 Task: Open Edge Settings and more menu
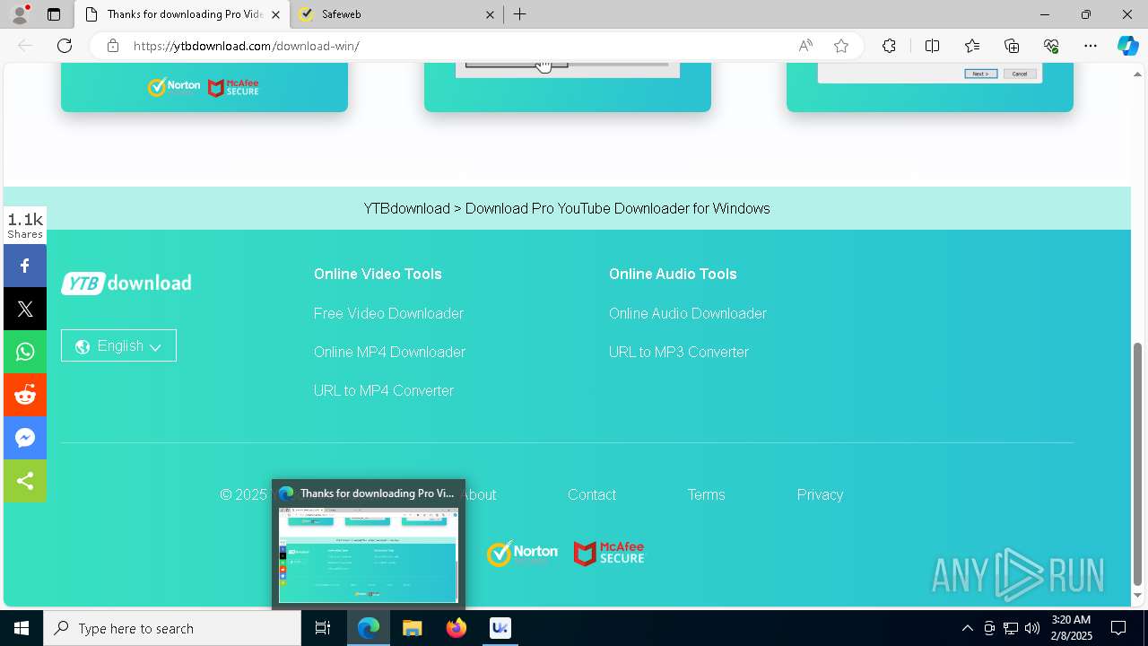1091,46
